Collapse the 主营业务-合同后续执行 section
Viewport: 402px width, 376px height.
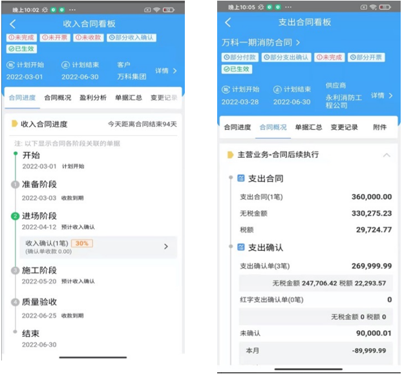[386, 155]
